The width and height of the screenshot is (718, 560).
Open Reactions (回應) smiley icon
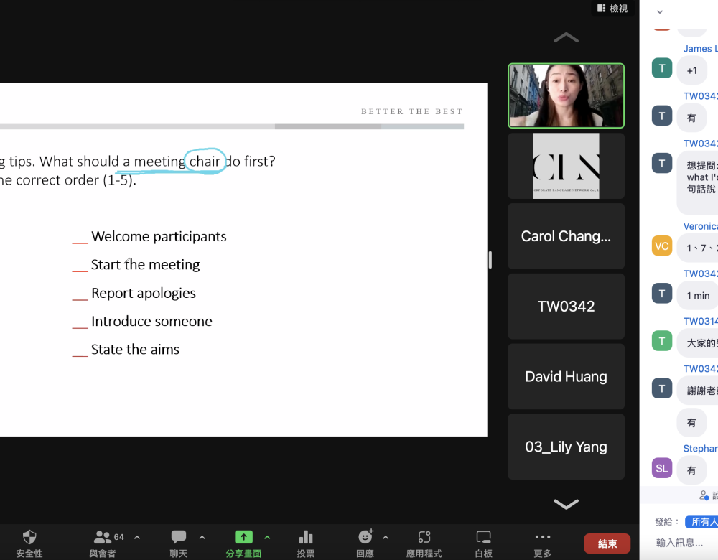click(365, 537)
